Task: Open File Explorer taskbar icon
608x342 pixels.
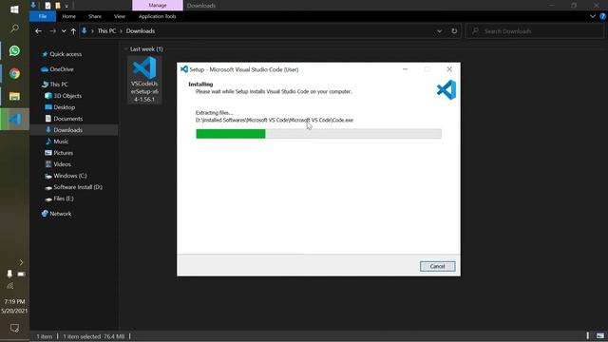Action: click(x=14, y=96)
